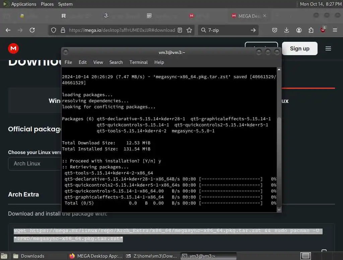
Task: Toggle reader view icon in URL bar
Action: pos(180,30)
